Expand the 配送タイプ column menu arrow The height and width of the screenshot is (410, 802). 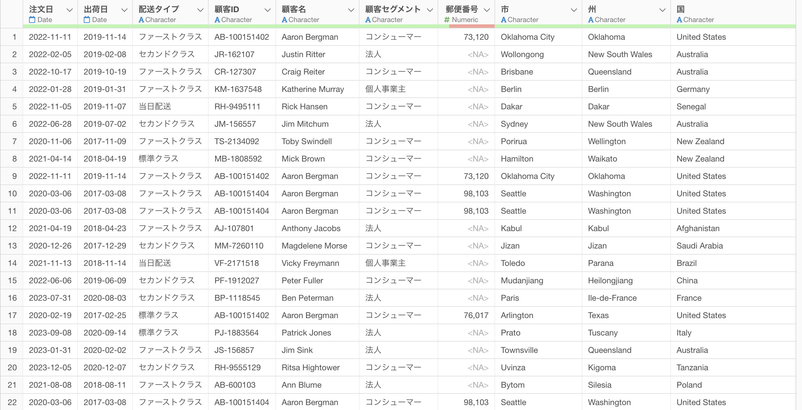point(201,10)
